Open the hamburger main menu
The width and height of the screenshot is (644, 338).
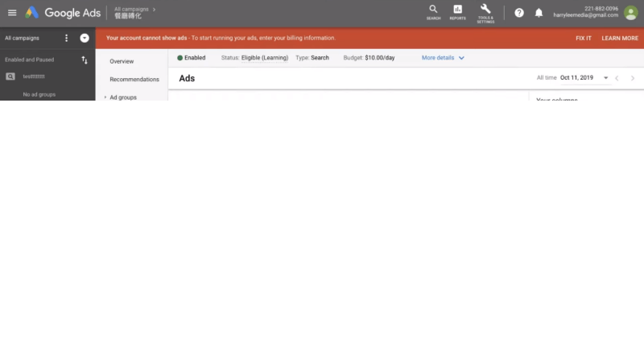tap(12, 13)
